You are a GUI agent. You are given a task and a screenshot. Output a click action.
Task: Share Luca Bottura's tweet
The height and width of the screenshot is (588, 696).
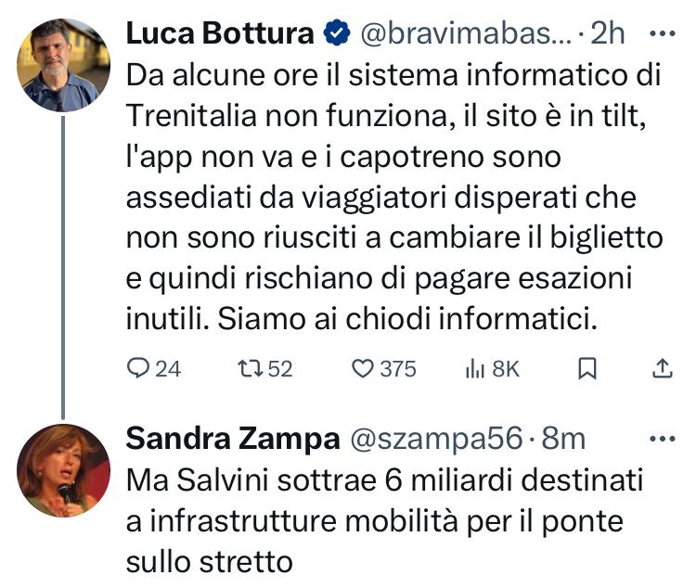click(x=663, y=369)
